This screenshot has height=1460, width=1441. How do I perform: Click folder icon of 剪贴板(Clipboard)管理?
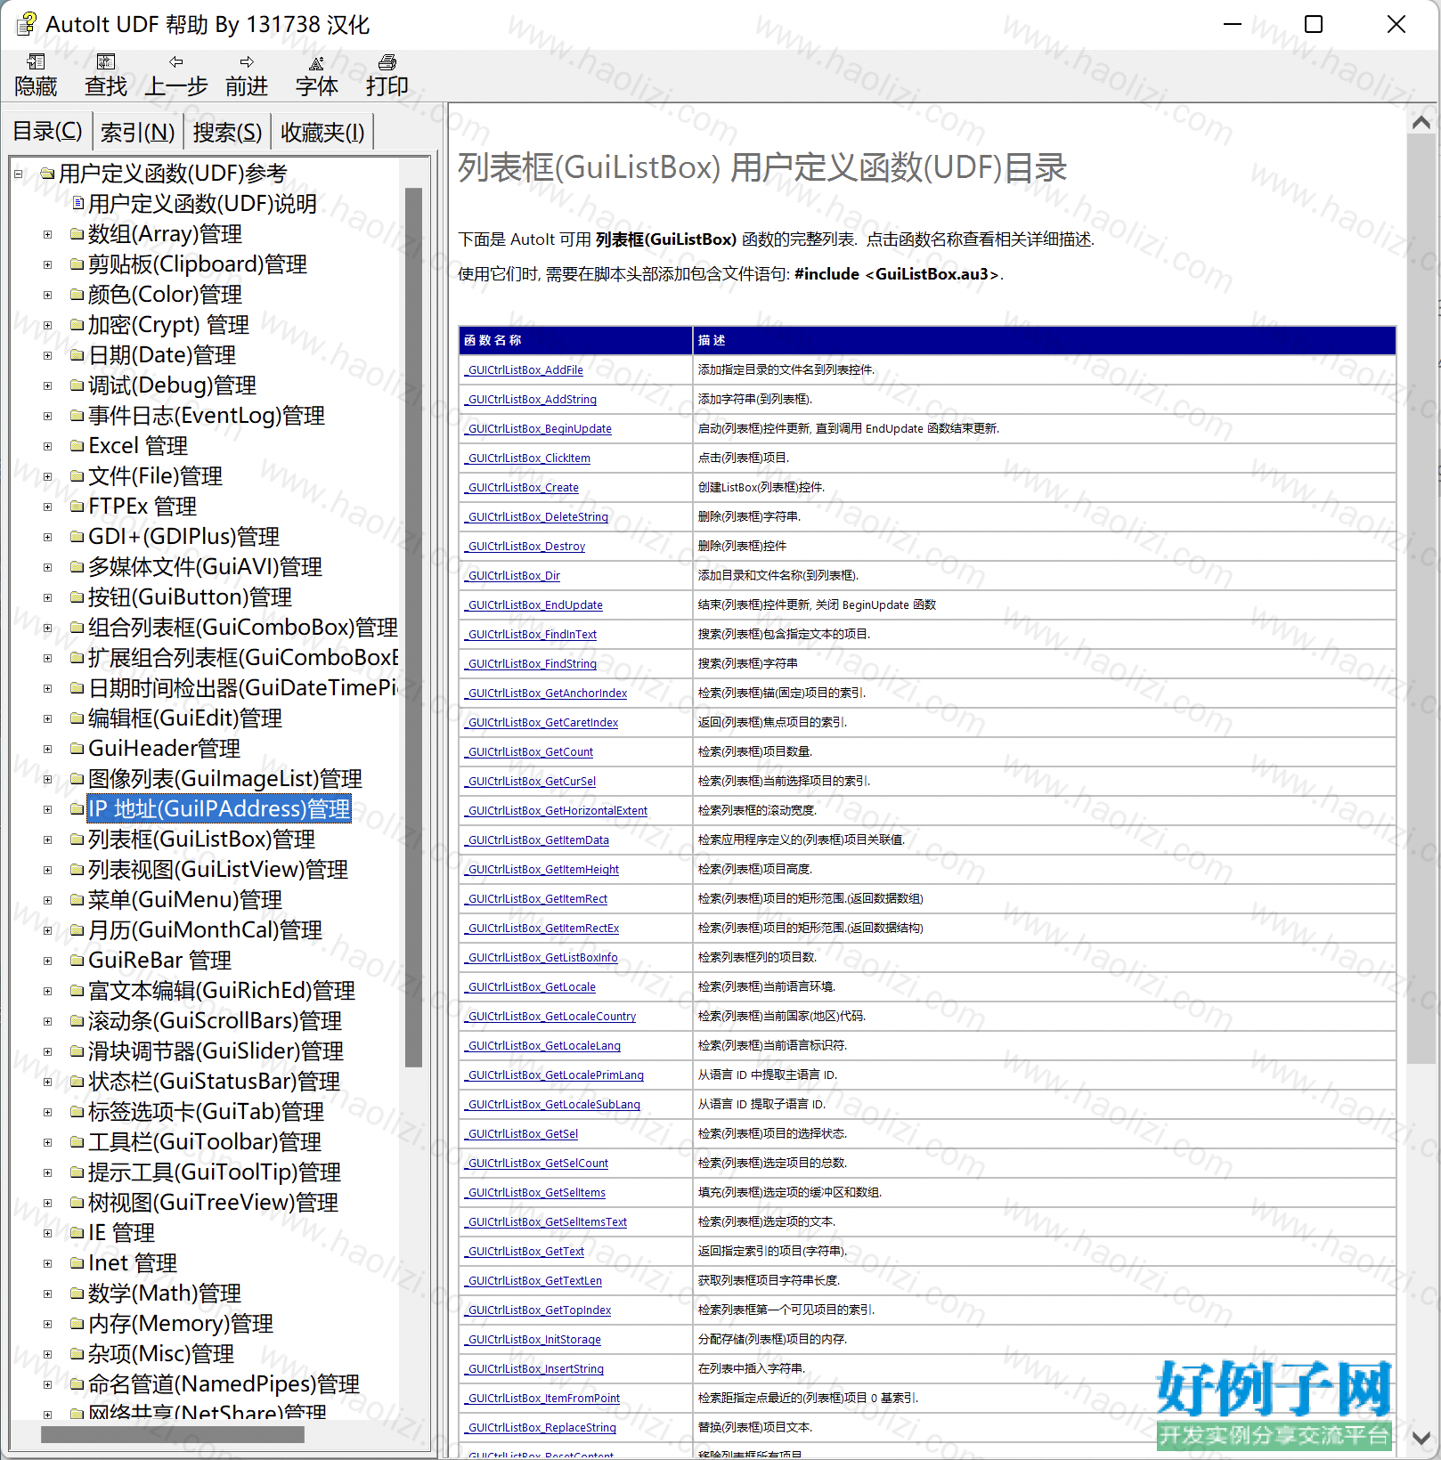77,265
